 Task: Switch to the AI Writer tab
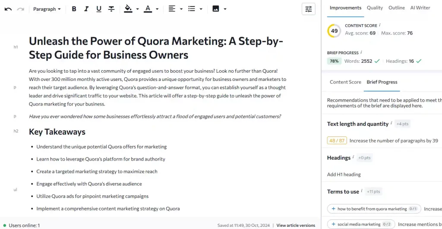(x=420, y=8)
